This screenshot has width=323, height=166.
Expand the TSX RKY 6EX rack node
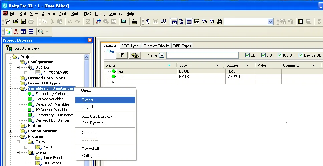(26, 73)
